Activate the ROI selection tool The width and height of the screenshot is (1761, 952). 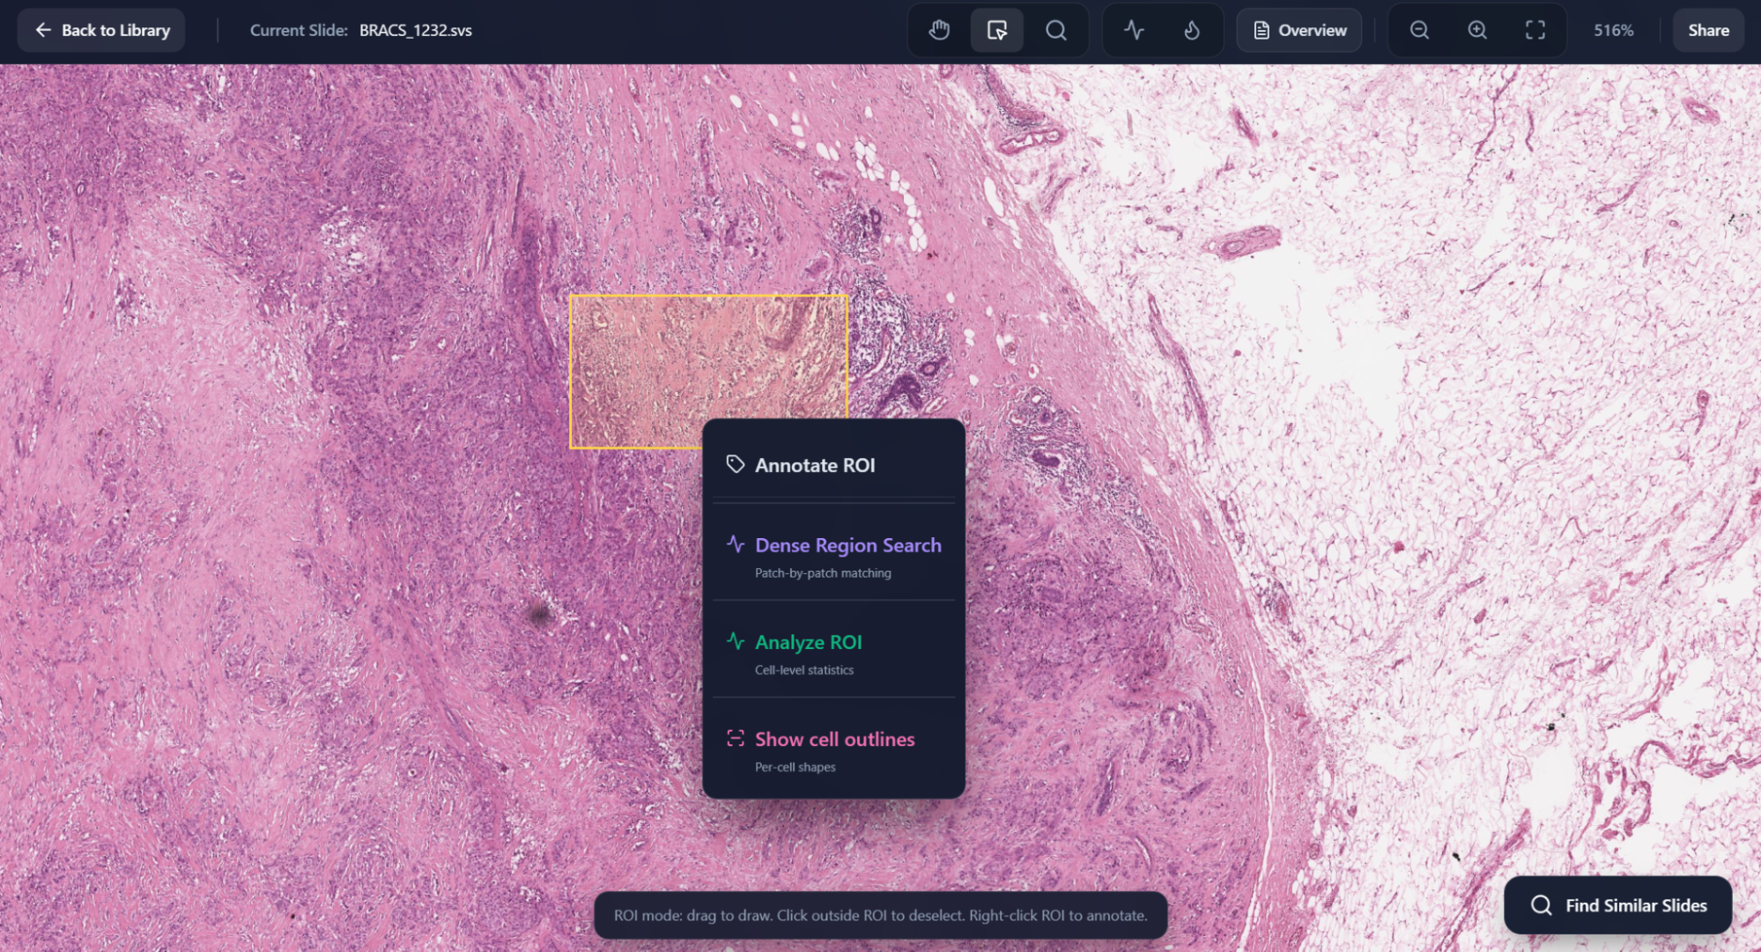[997, 30]
